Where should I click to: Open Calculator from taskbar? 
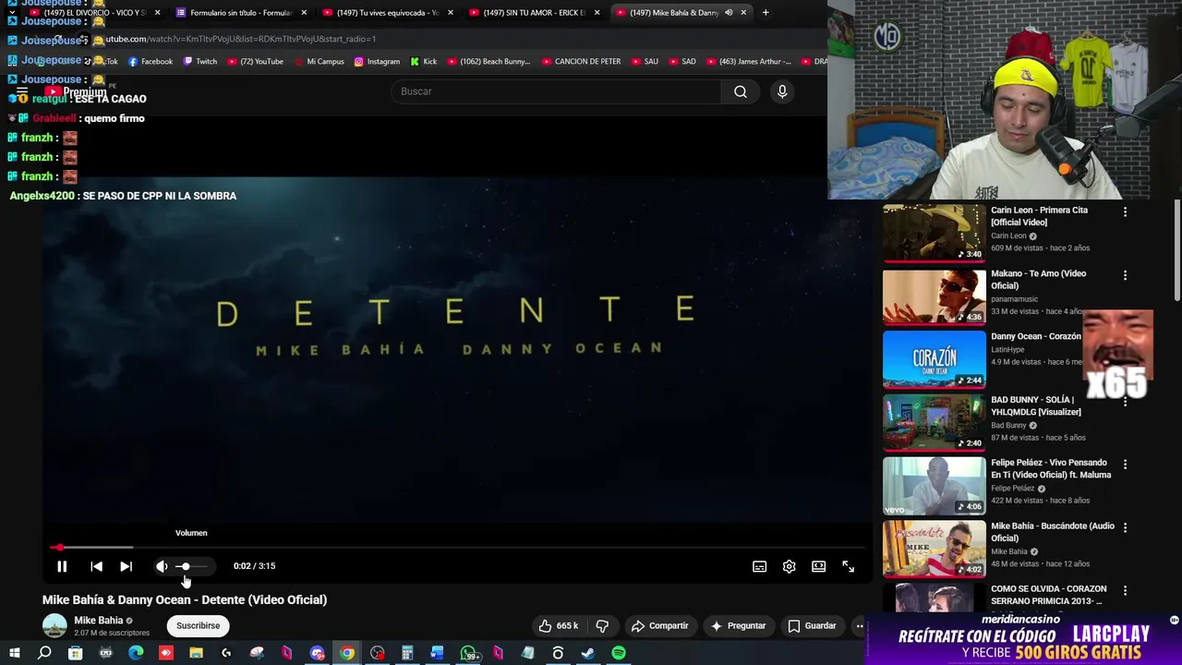pyautogui.click(x=406, y=653)
